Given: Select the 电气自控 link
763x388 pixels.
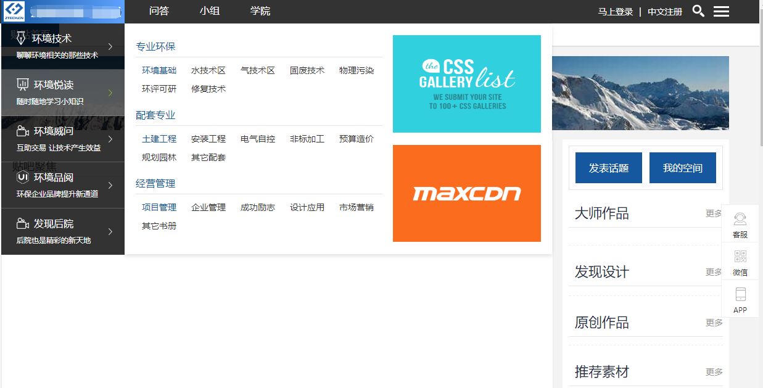Looking at the screenshot, I should tap(258, 139).
